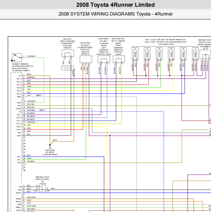The image size is (211, 212).
Task: Select fuel injector number 5 symbol
Action: pos(171,54)
